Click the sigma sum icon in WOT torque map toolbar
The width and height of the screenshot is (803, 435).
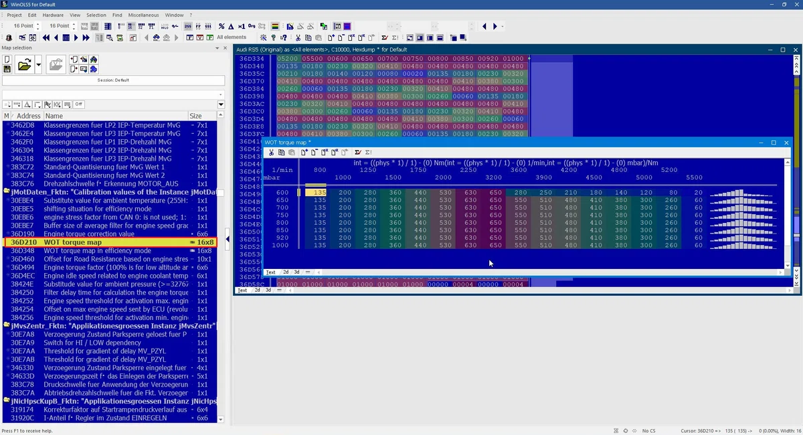368,153
